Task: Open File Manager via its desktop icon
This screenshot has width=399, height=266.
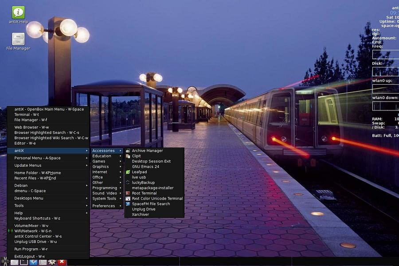Action: pos(17,40)
